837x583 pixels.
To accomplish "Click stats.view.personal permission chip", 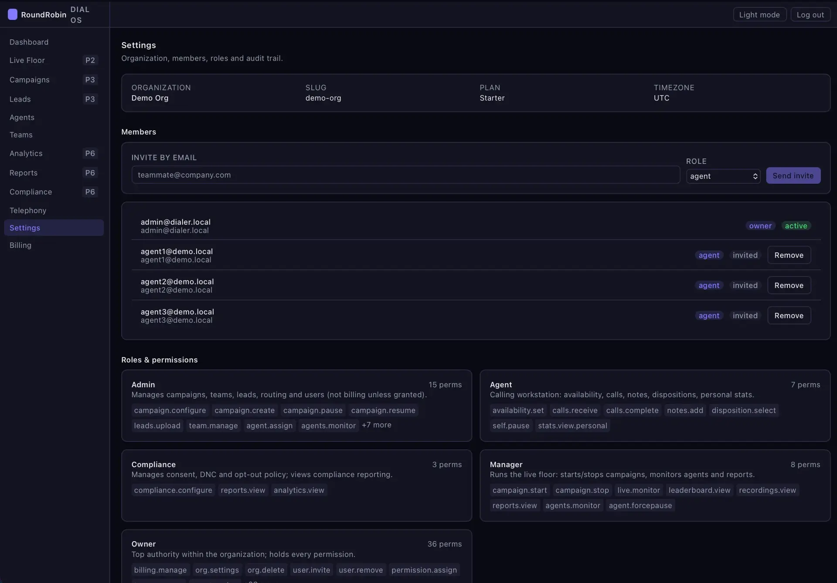I will (x=572, y=425).
